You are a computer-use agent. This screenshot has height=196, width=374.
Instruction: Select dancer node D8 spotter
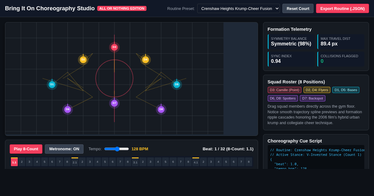(x=161, y=110)
